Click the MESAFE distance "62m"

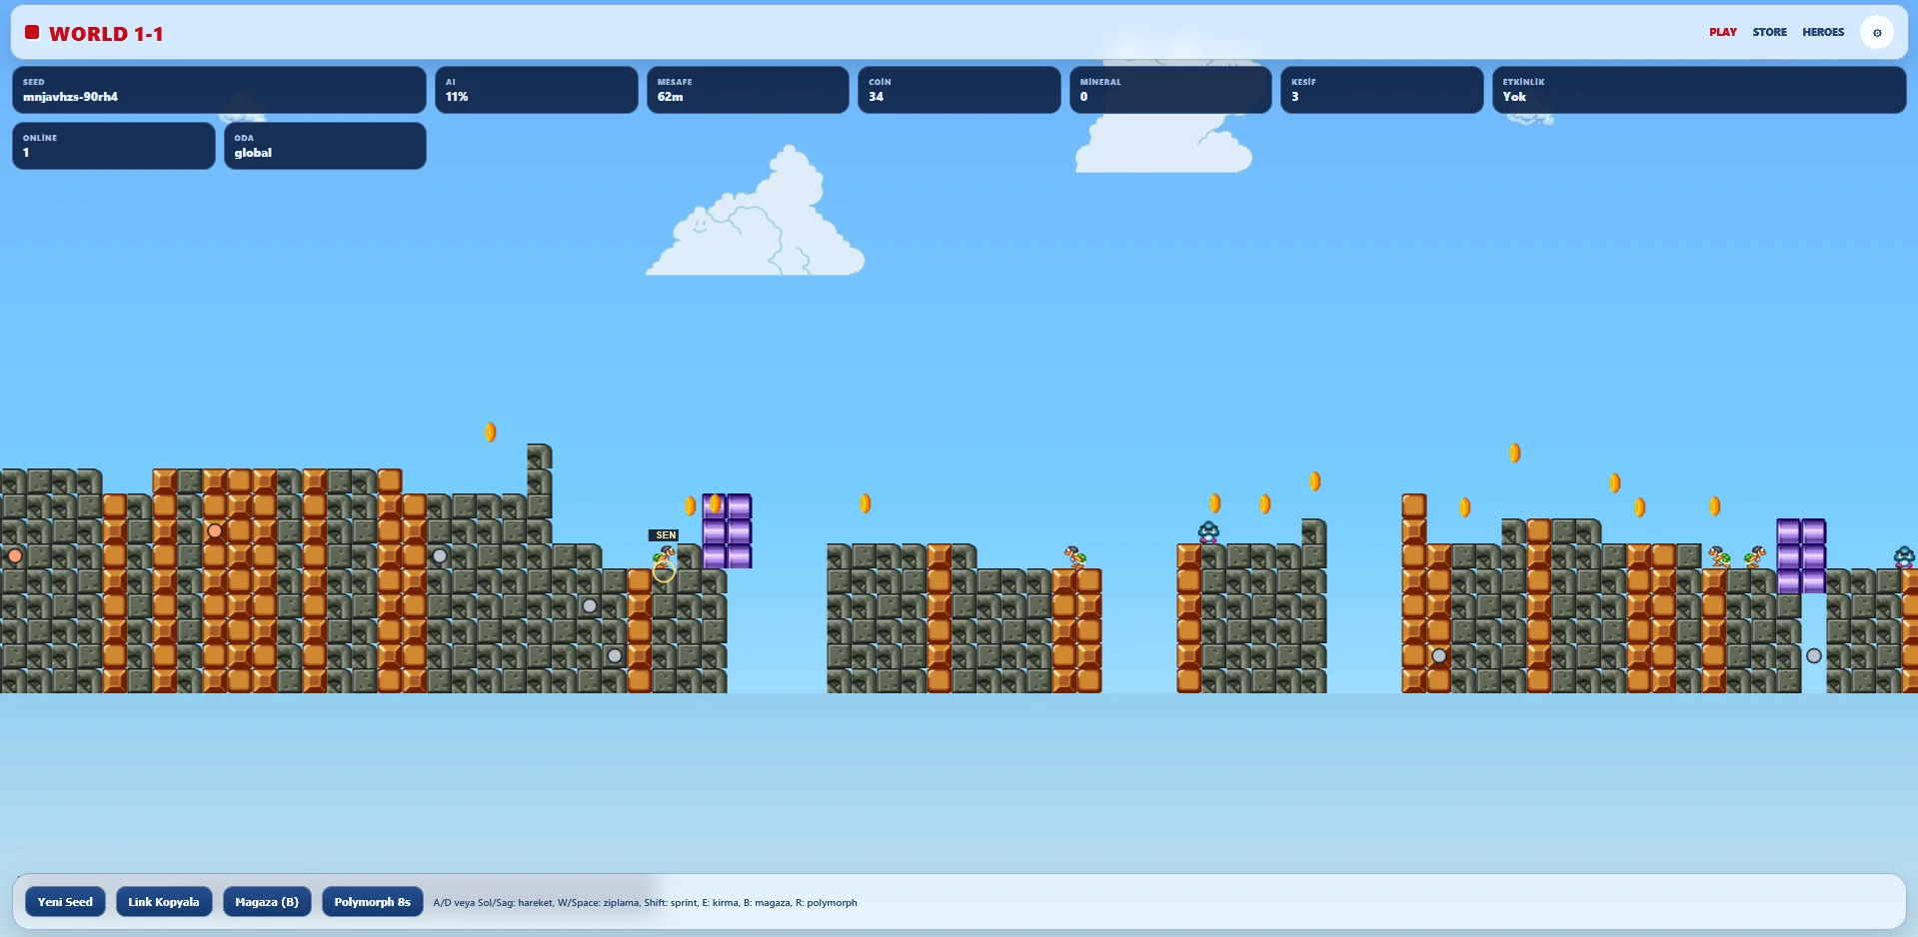[670, 97]
